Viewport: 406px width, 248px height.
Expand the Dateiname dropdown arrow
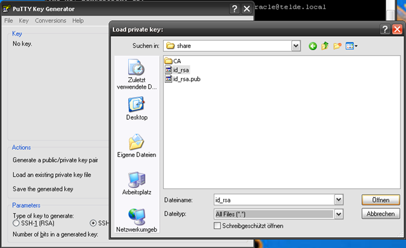coord(338,200)
